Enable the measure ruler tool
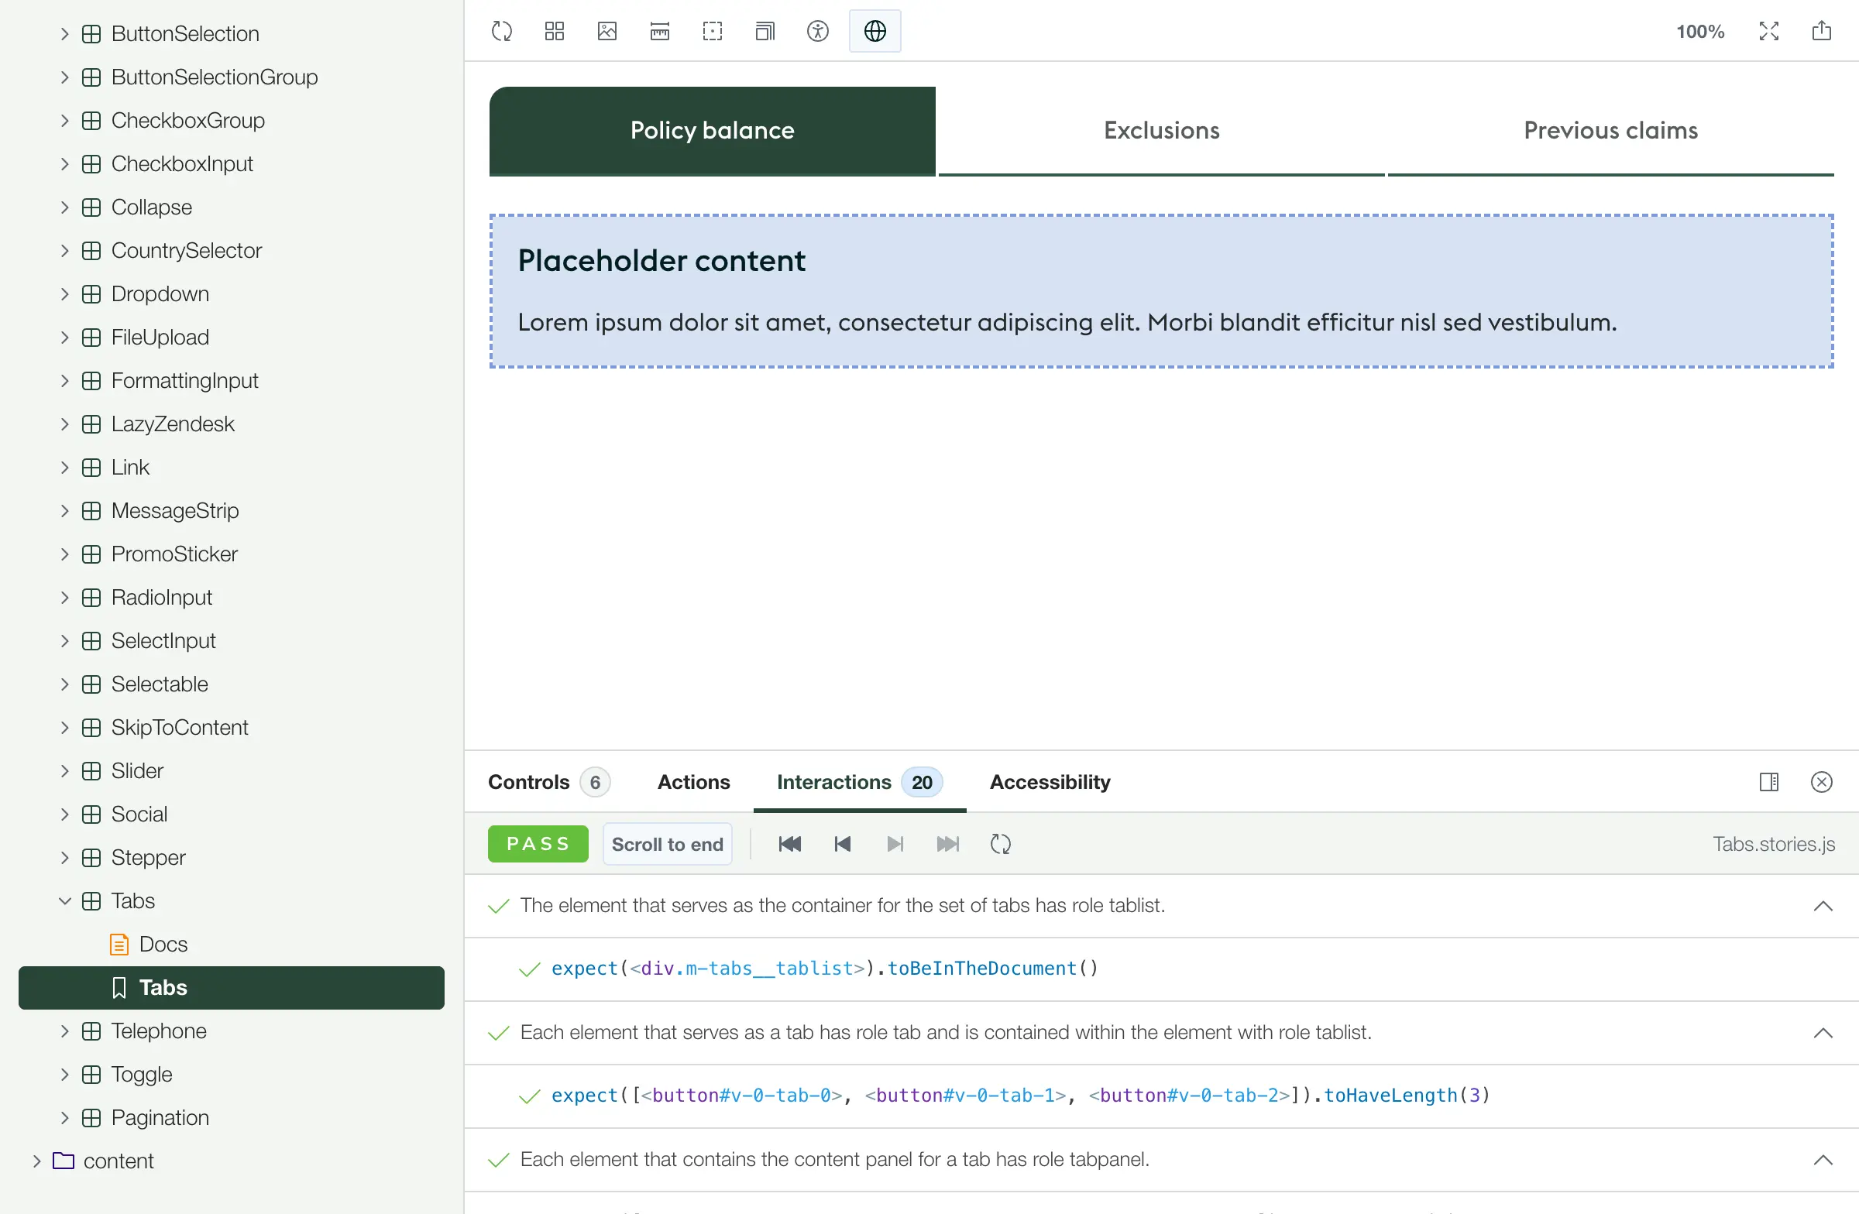1859x1214 pixels. click(660, 31)
